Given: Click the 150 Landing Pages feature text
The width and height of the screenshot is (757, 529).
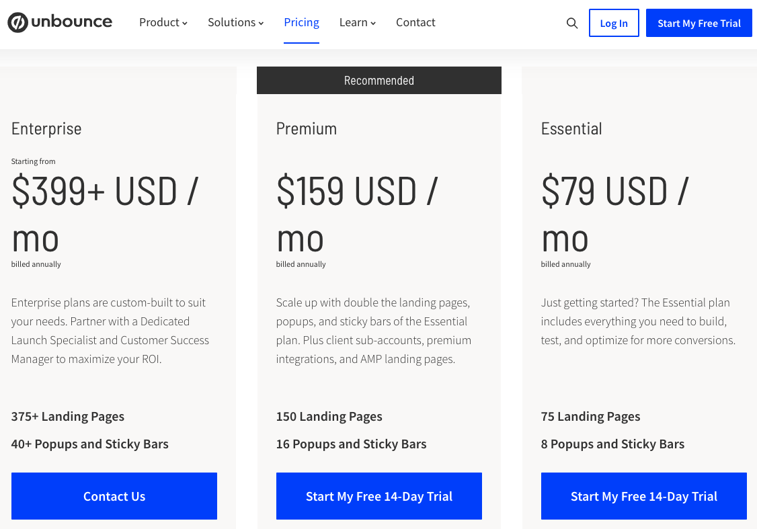Looking at the screenshot, I should (x=329, y=417).
